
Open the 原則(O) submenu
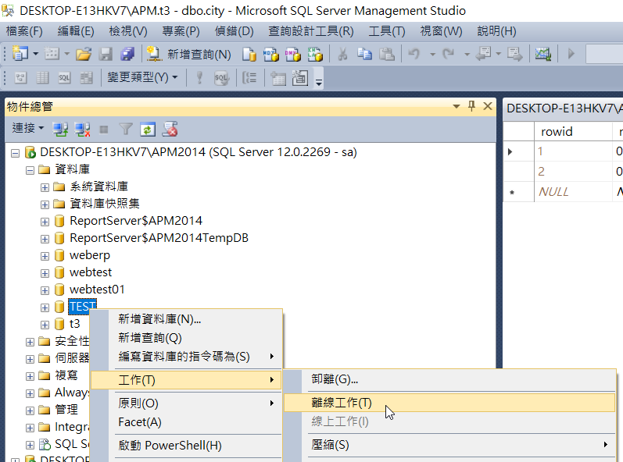(186, 403)
